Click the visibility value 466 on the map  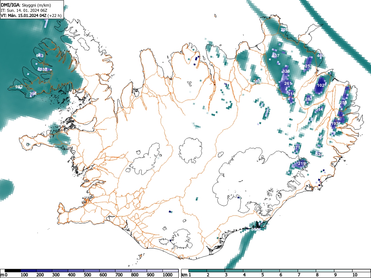point(321,56)
